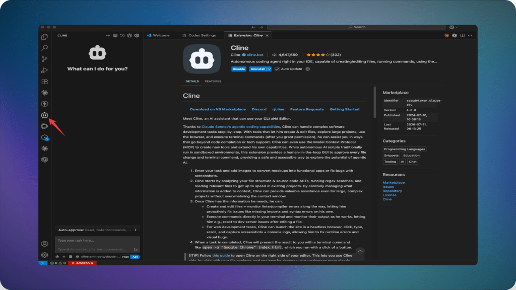Open the Extensions view in activity bar
The image size is (516, 290).
(44, 82)
